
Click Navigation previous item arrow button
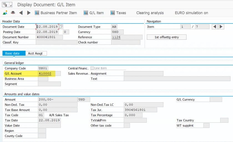(x=215, y=27)
